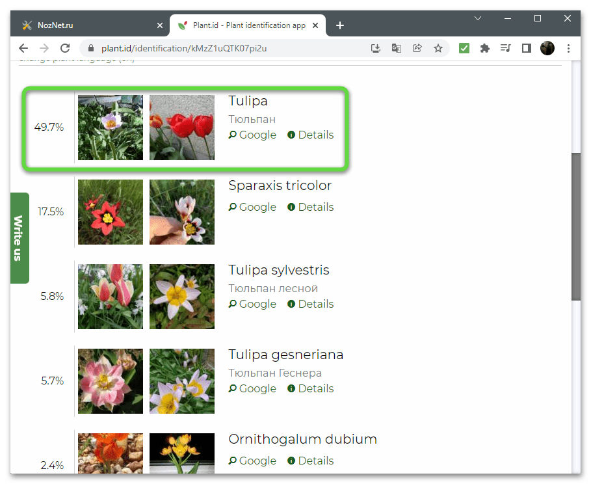This screenshot has width=591, height=484.
Task: Open Google search for Tulipa
Action: click(252, 135)
